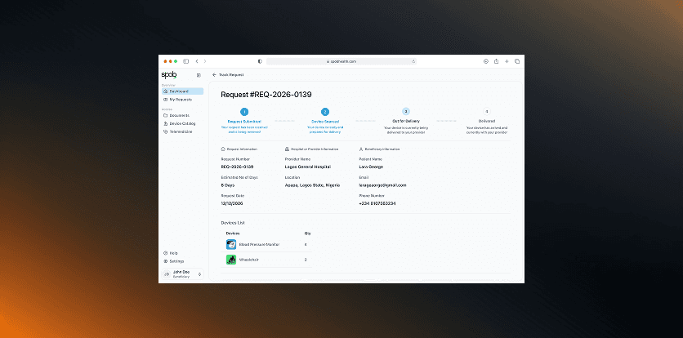683x338 pixels.
Task: Click the browser back chevron
Action: 197,61
